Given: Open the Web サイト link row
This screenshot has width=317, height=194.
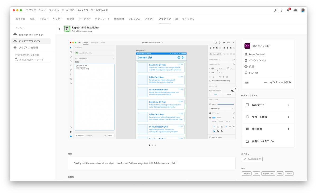Looking at the screenshot, I should [268, 105].
